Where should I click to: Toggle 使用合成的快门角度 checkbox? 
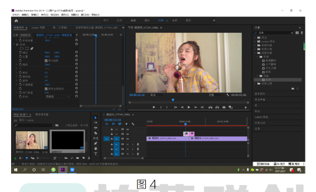coord(46,89)
